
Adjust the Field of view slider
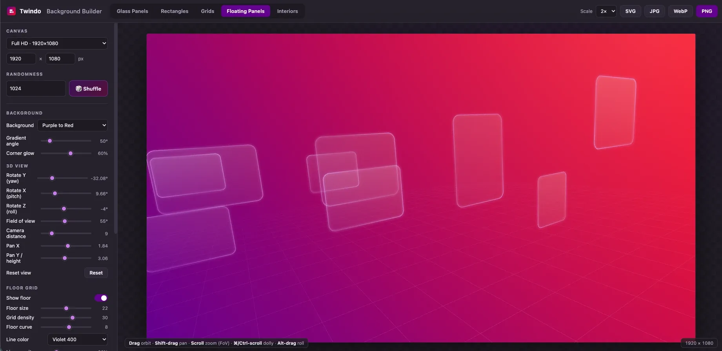pyautogui.click(x=66, y=221)
